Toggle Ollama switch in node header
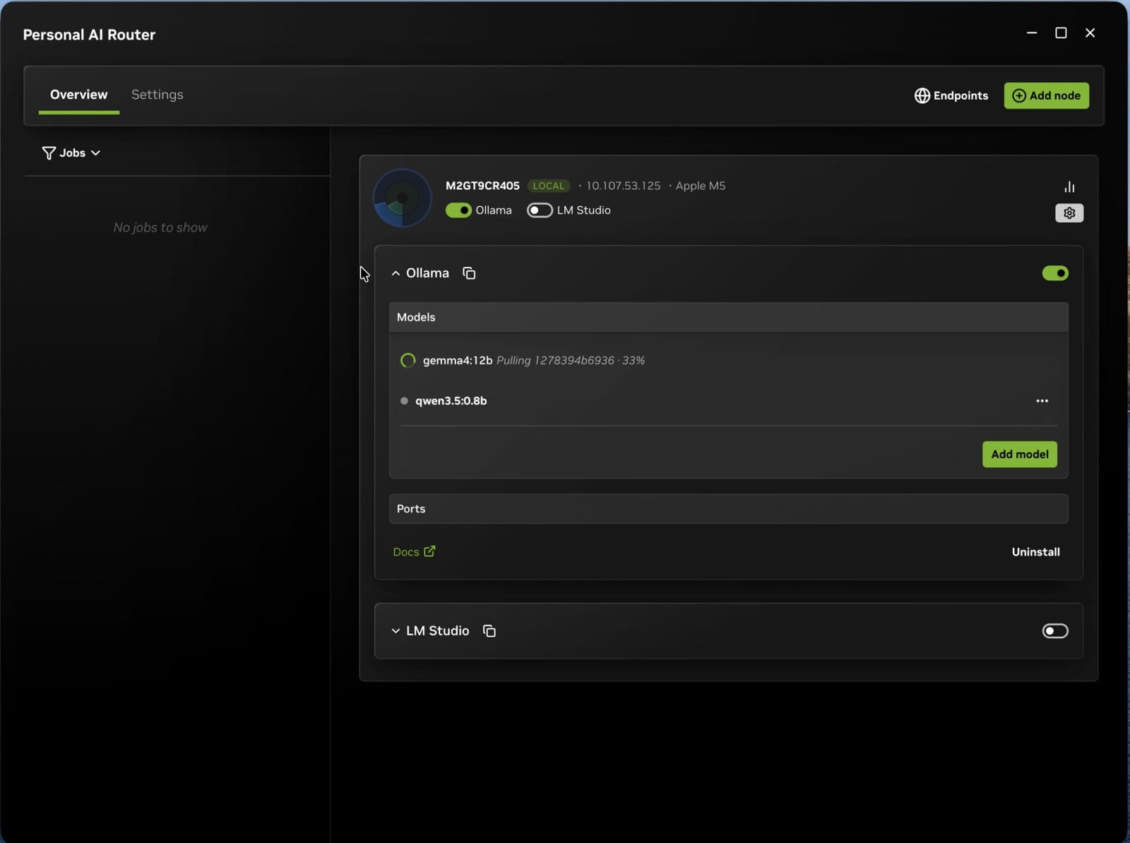Screen dimensions: 1130x843 pyautogui.click(x=458, y=210)
